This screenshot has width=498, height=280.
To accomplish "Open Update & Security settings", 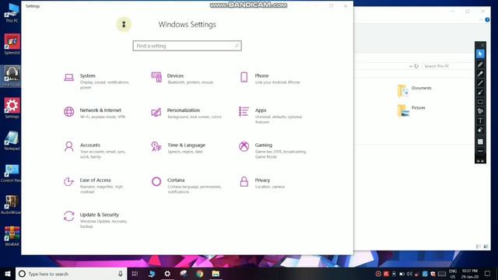I will 96,219.
